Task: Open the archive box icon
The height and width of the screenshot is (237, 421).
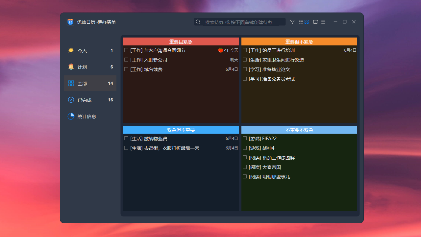Action: [x=315, y=22]
